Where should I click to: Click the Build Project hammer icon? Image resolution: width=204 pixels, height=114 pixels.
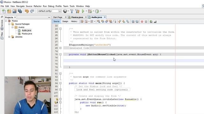click(72, 11)
